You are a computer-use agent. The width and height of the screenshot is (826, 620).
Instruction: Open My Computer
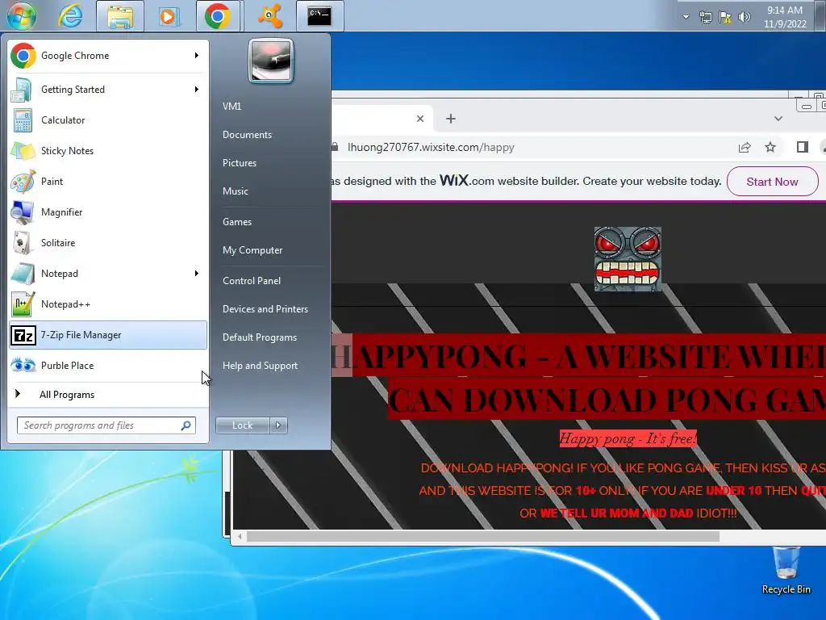pos(252,250)
